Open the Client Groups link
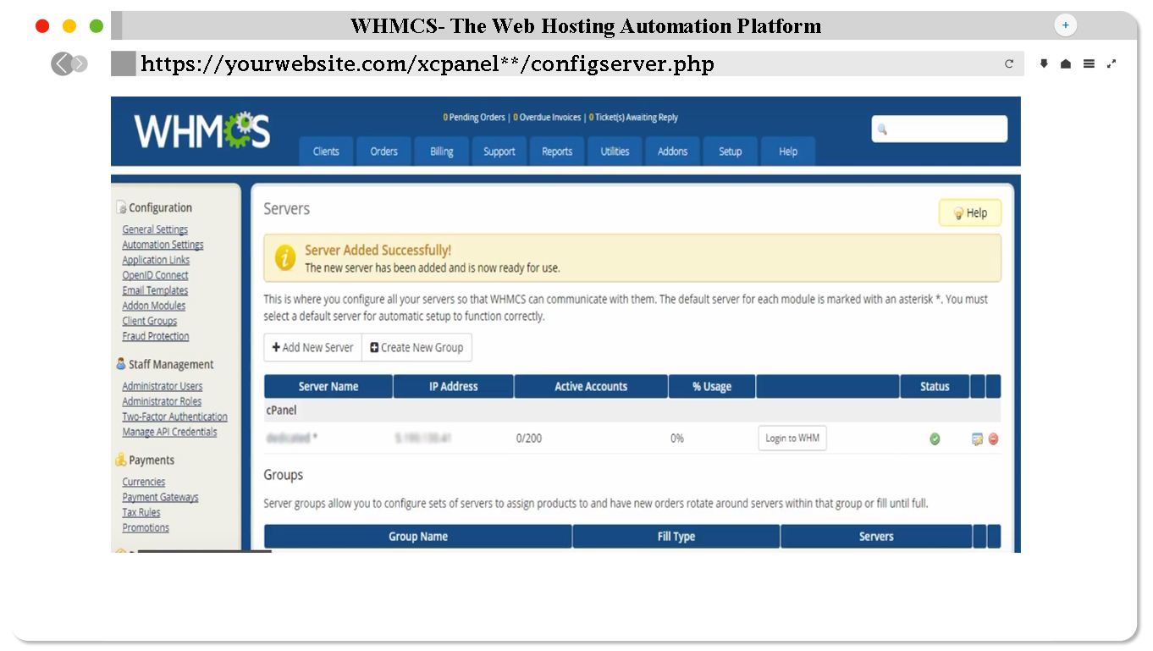The image size is (1153, 651). tap(150, 321)
